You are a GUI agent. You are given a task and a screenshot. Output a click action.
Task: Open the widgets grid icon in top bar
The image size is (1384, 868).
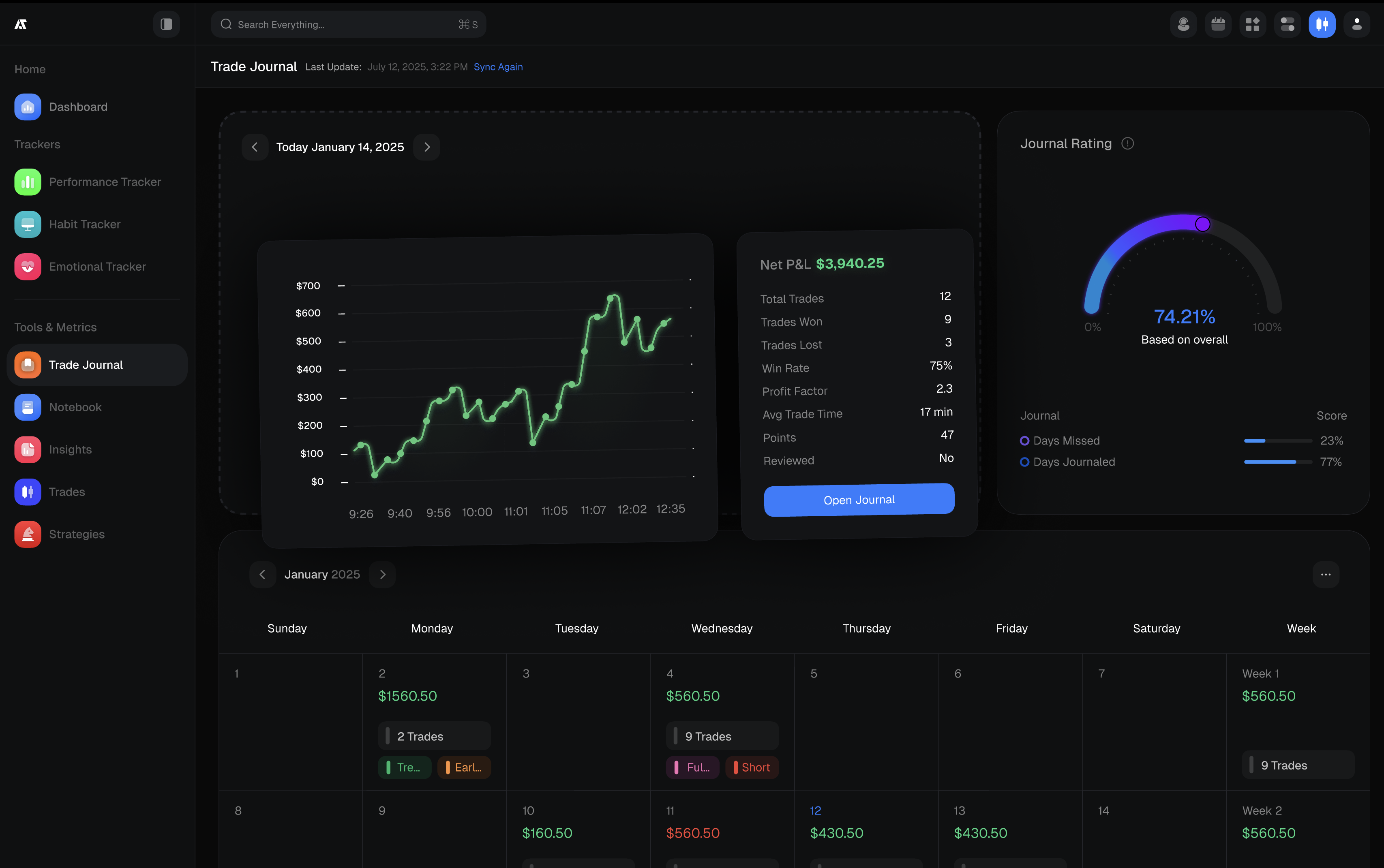pyautogui.click(x=1253, y=24)
